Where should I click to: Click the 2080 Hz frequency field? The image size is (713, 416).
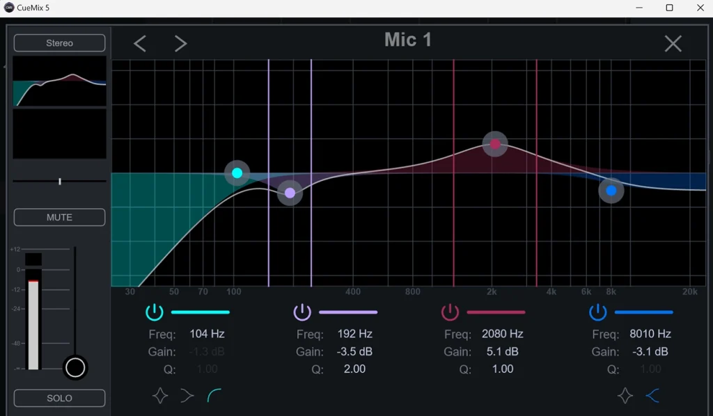pyautogui.click(x=502, y=334)
